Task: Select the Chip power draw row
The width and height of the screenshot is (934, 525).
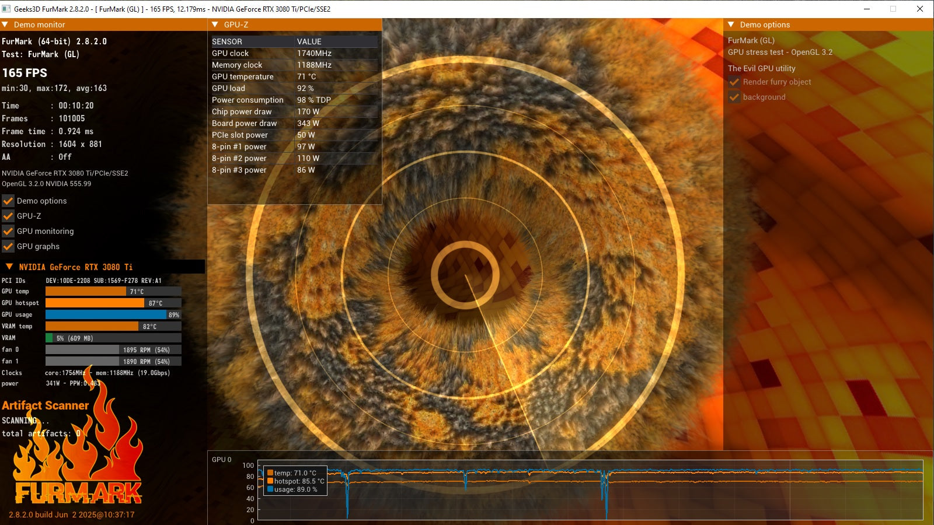Action: pos(295,111)
